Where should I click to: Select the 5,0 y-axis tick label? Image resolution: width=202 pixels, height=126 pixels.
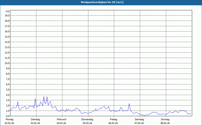pyautogui.click(x=8, y=89)
